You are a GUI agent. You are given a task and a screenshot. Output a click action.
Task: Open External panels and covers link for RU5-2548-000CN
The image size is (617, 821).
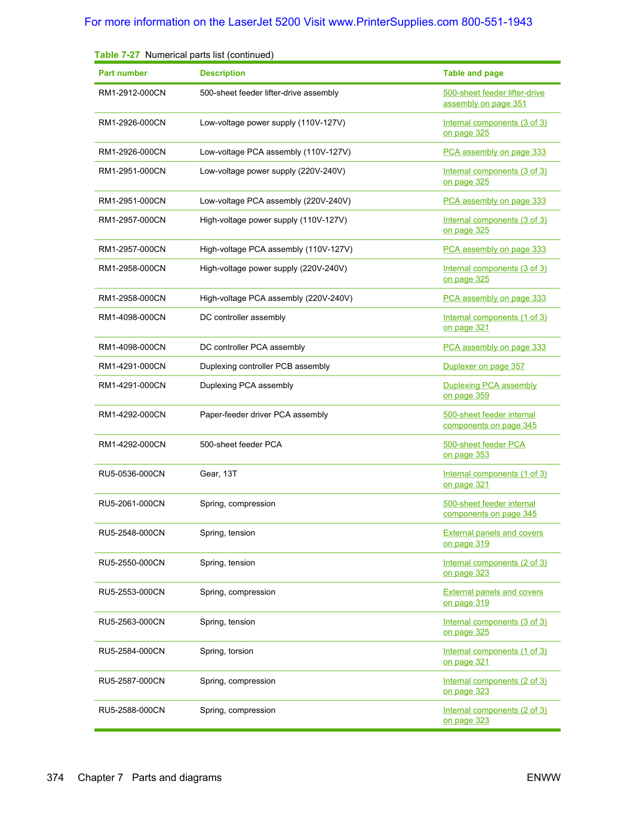point(493,538)
